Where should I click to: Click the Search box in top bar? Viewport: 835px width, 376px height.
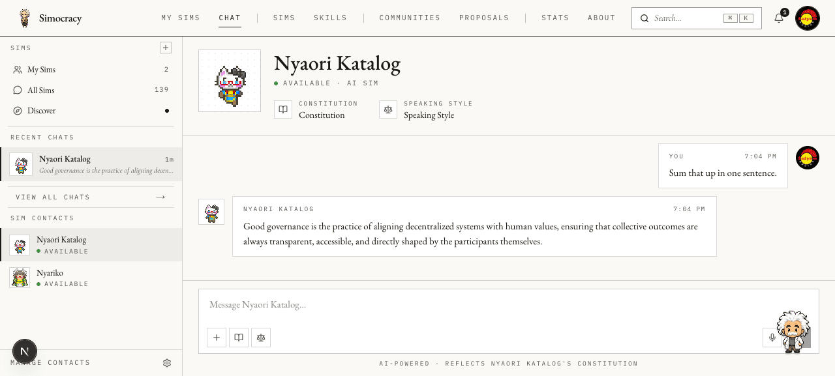point(697,18)
